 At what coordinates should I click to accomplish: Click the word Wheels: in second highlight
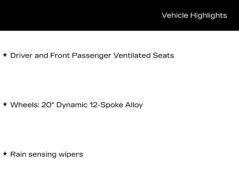pyautogui.click(x=25, y=105)
